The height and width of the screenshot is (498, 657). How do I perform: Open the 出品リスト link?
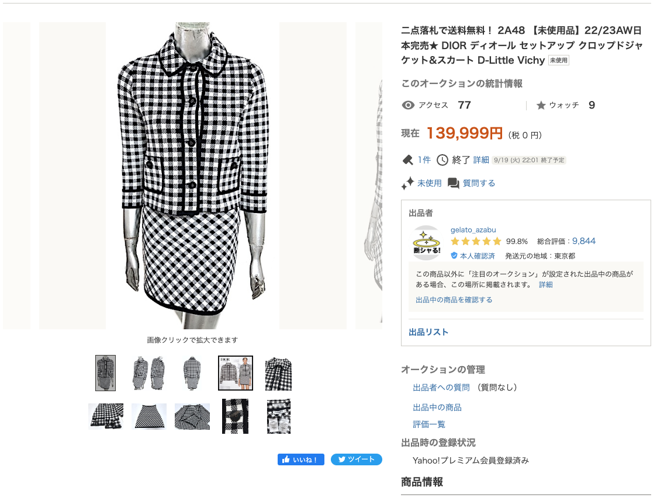(428, 332)
